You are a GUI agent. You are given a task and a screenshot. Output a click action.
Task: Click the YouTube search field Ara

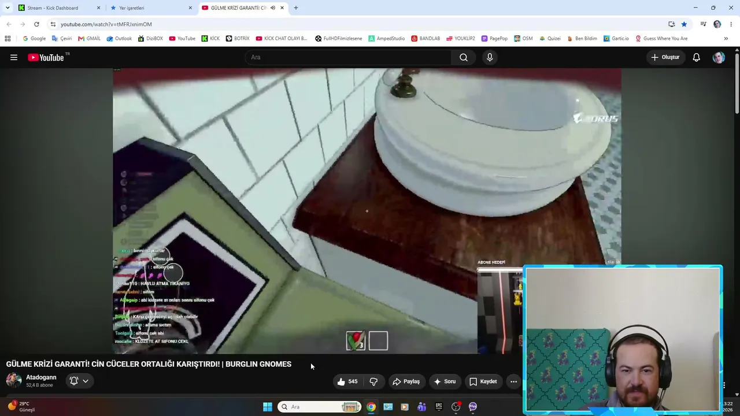pyautogui.click(x=348, y=57)
